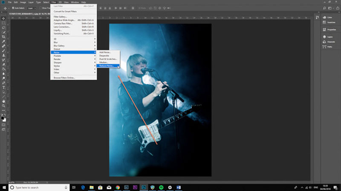The image size is (341, 191).
Task: Toggle the Auto-Select checkbox
Action: tap(13, 8)
